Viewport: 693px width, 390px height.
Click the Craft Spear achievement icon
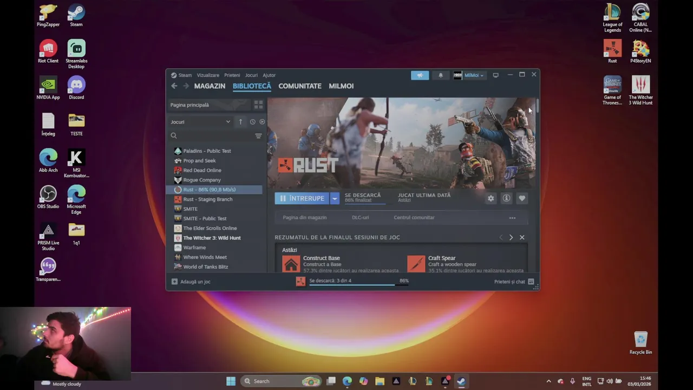[416, 264]
